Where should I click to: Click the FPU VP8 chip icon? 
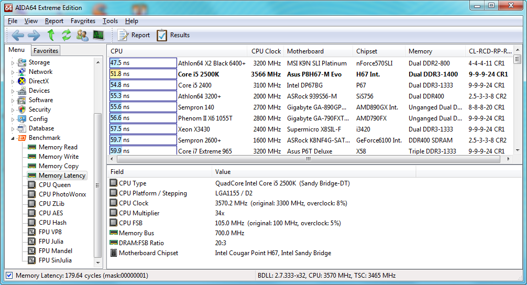pos(32,232)
